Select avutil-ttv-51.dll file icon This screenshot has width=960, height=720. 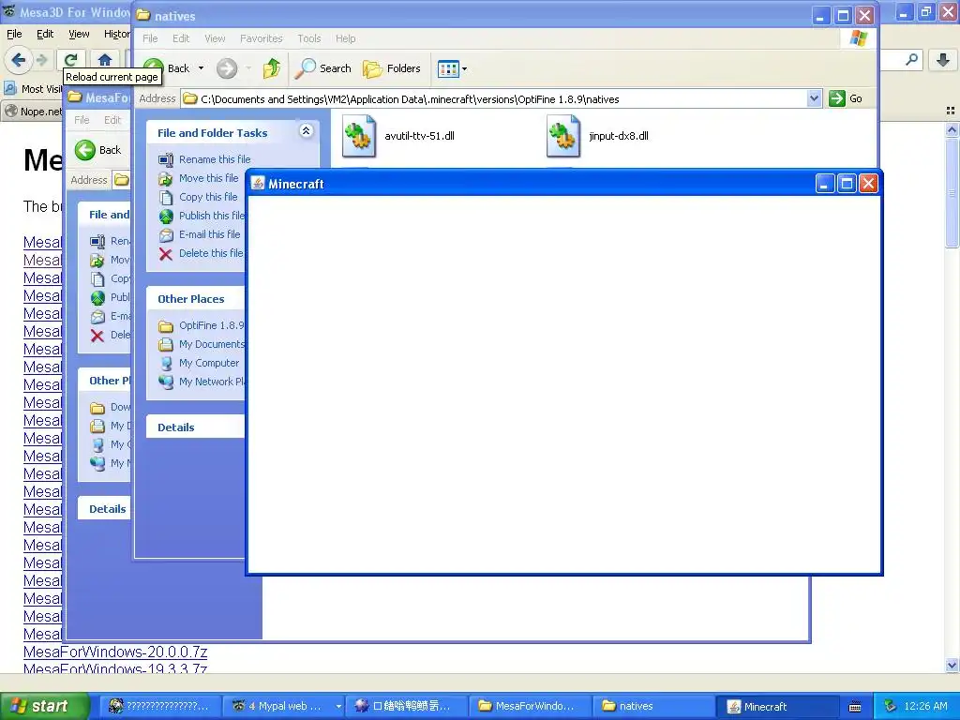pos(359,136)
